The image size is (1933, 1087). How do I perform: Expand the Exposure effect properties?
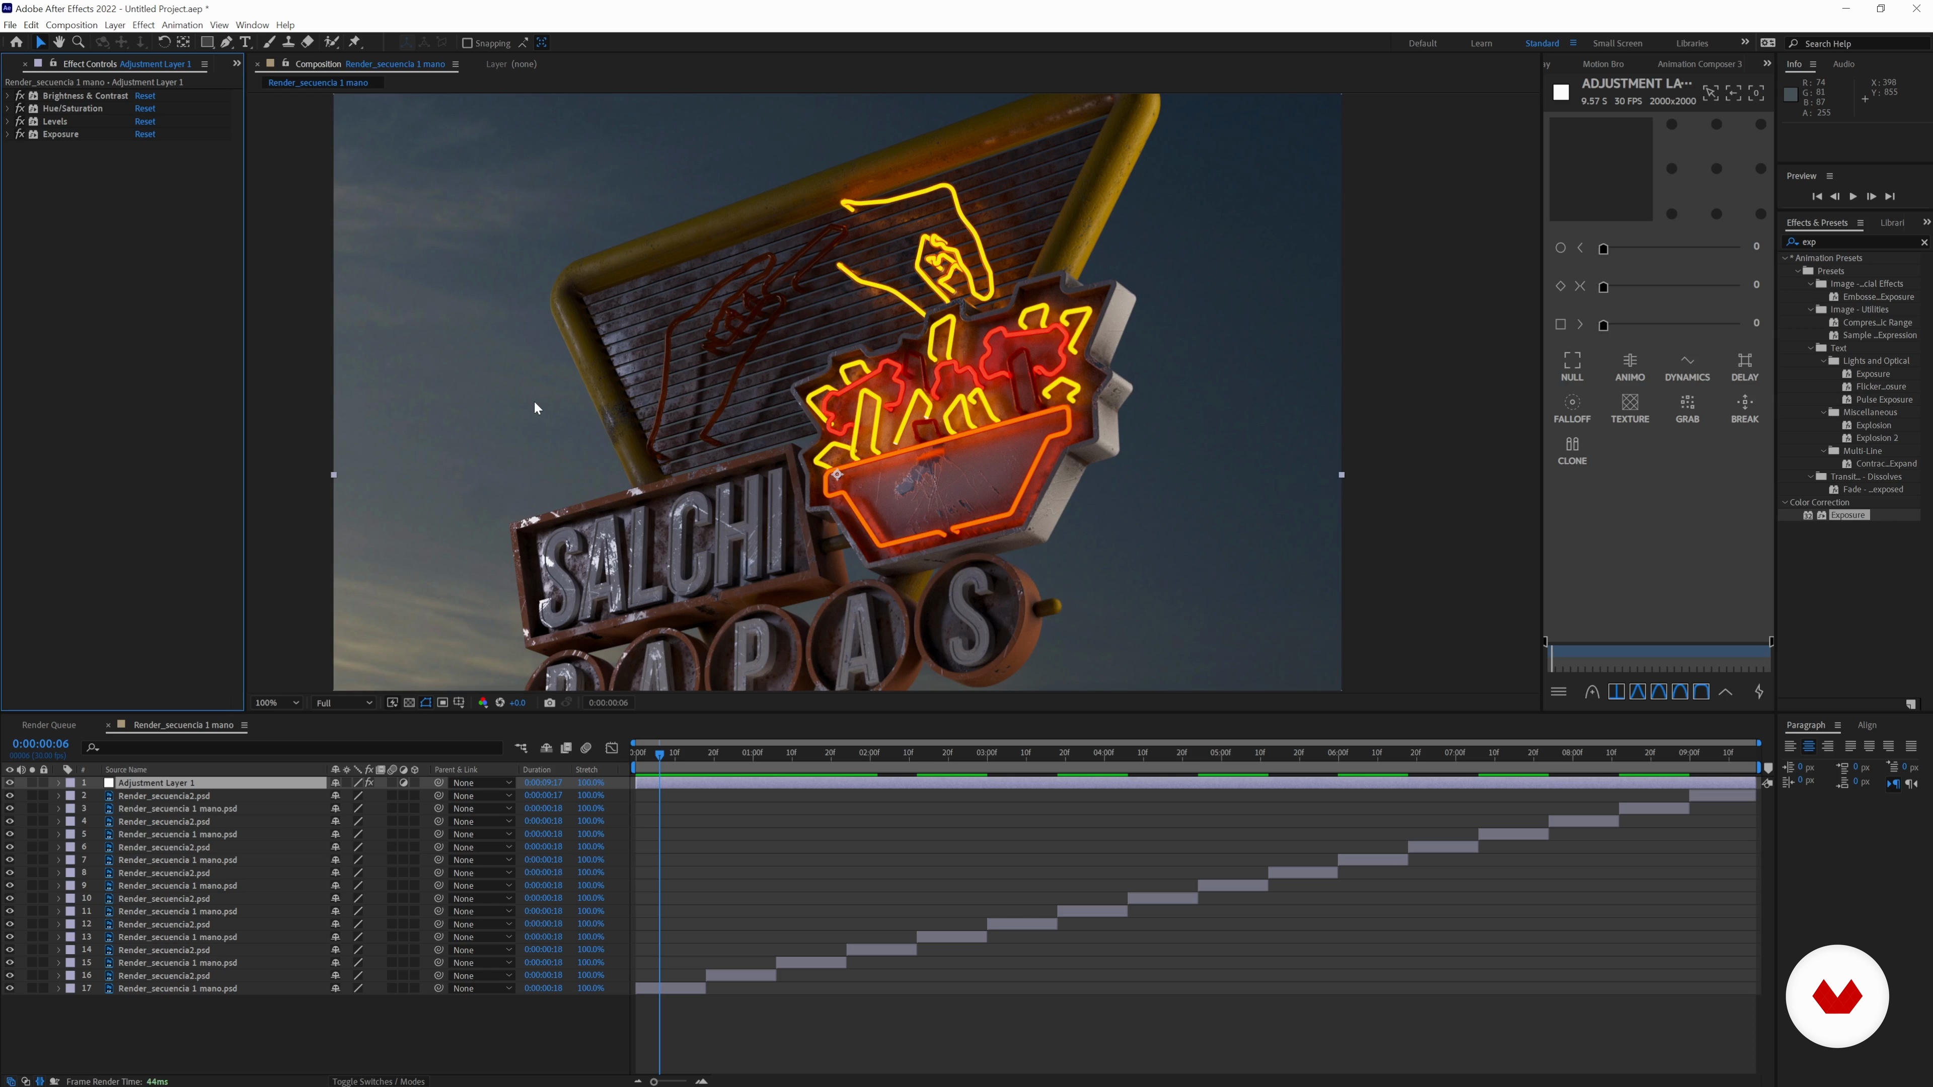[8, 133]
